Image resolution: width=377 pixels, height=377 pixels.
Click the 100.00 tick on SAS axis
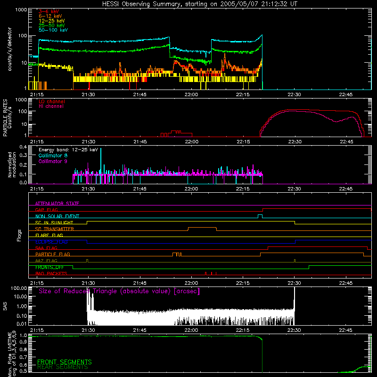[x=19, y=288]
